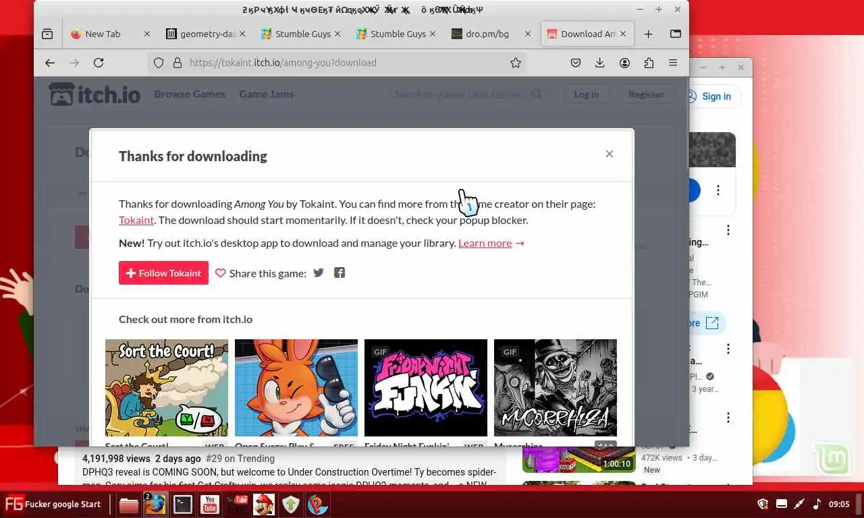Open the system tray security shield
The image size is (864, 518).
763,504
